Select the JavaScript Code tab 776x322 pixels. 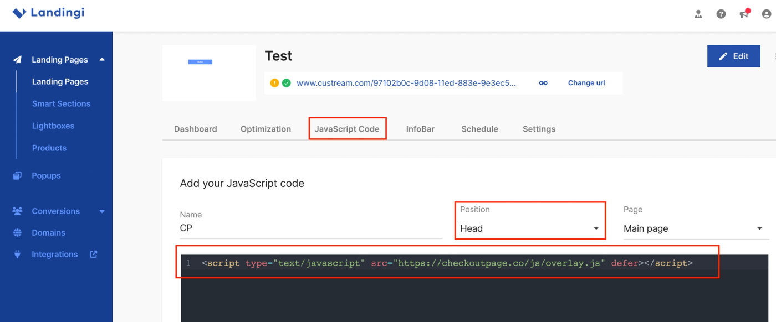click(x=347, y=129)
